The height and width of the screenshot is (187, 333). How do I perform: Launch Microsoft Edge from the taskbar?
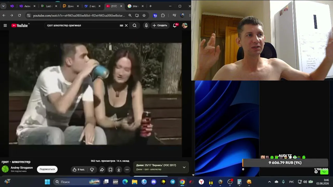point(125,182)
